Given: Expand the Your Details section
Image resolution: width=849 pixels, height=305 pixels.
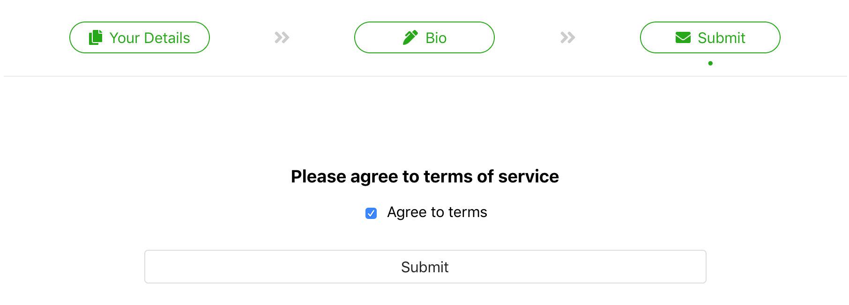Looking at the screenshot, I should [139, 37].
